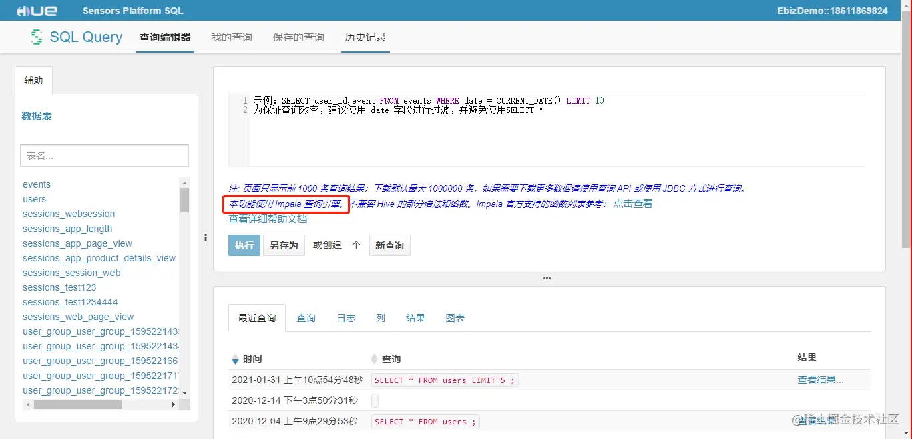
Task: Click query SELECT * FROM users ;
Action: [x=425, y=422]
